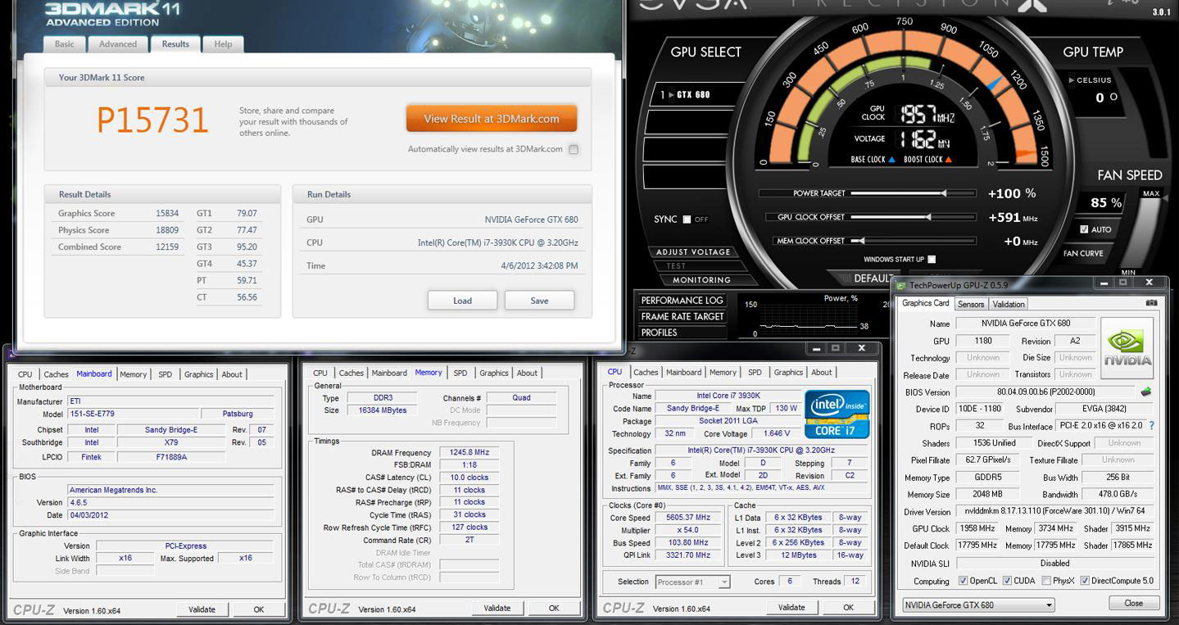The image size is (1179, 625).
Task: Click the BIOS save chip icon in GPU-Z
Action: [1145, 392]
